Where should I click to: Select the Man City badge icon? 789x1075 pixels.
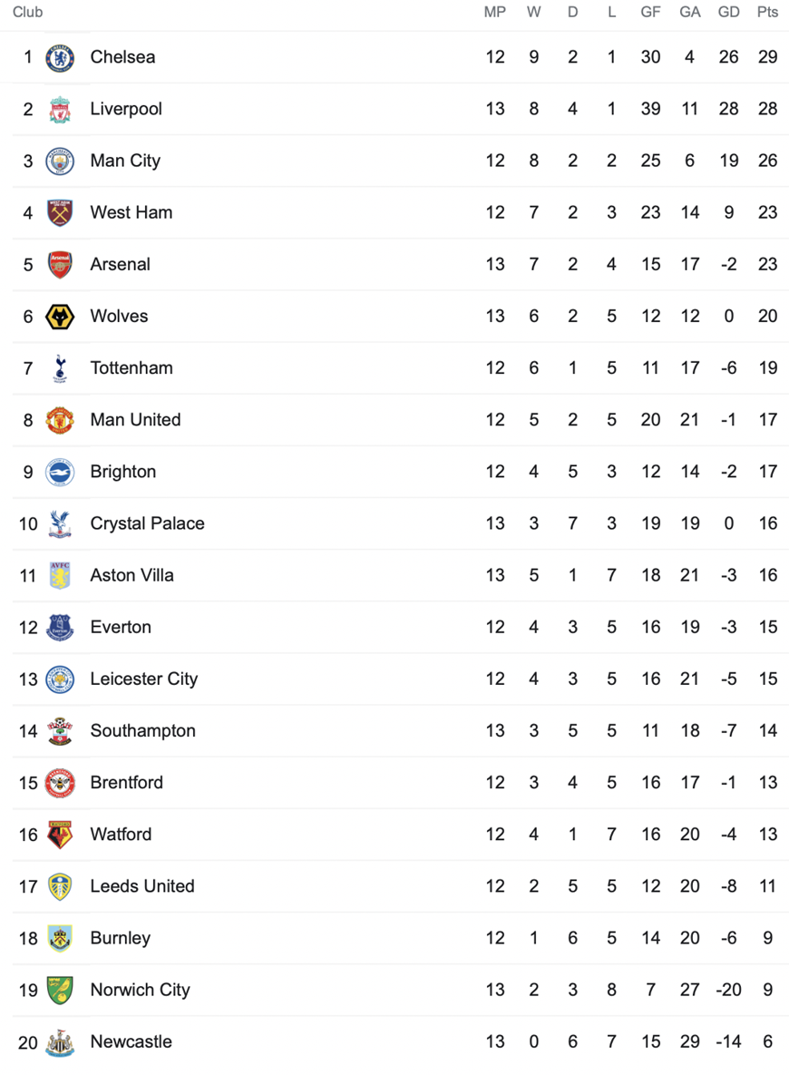60,161
